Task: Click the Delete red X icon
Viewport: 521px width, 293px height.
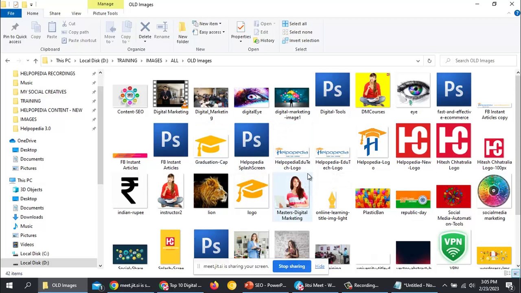Action: (x=145, y=27)
